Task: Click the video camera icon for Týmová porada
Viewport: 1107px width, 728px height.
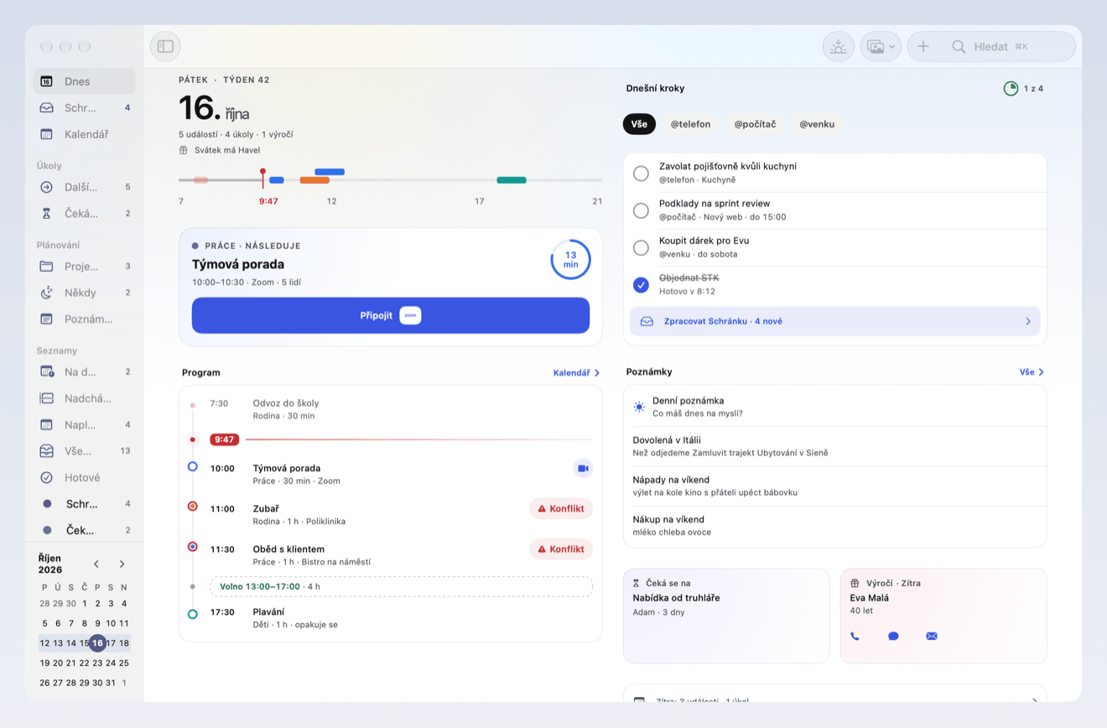Action: pyautogui.click(x=583, y=468)
